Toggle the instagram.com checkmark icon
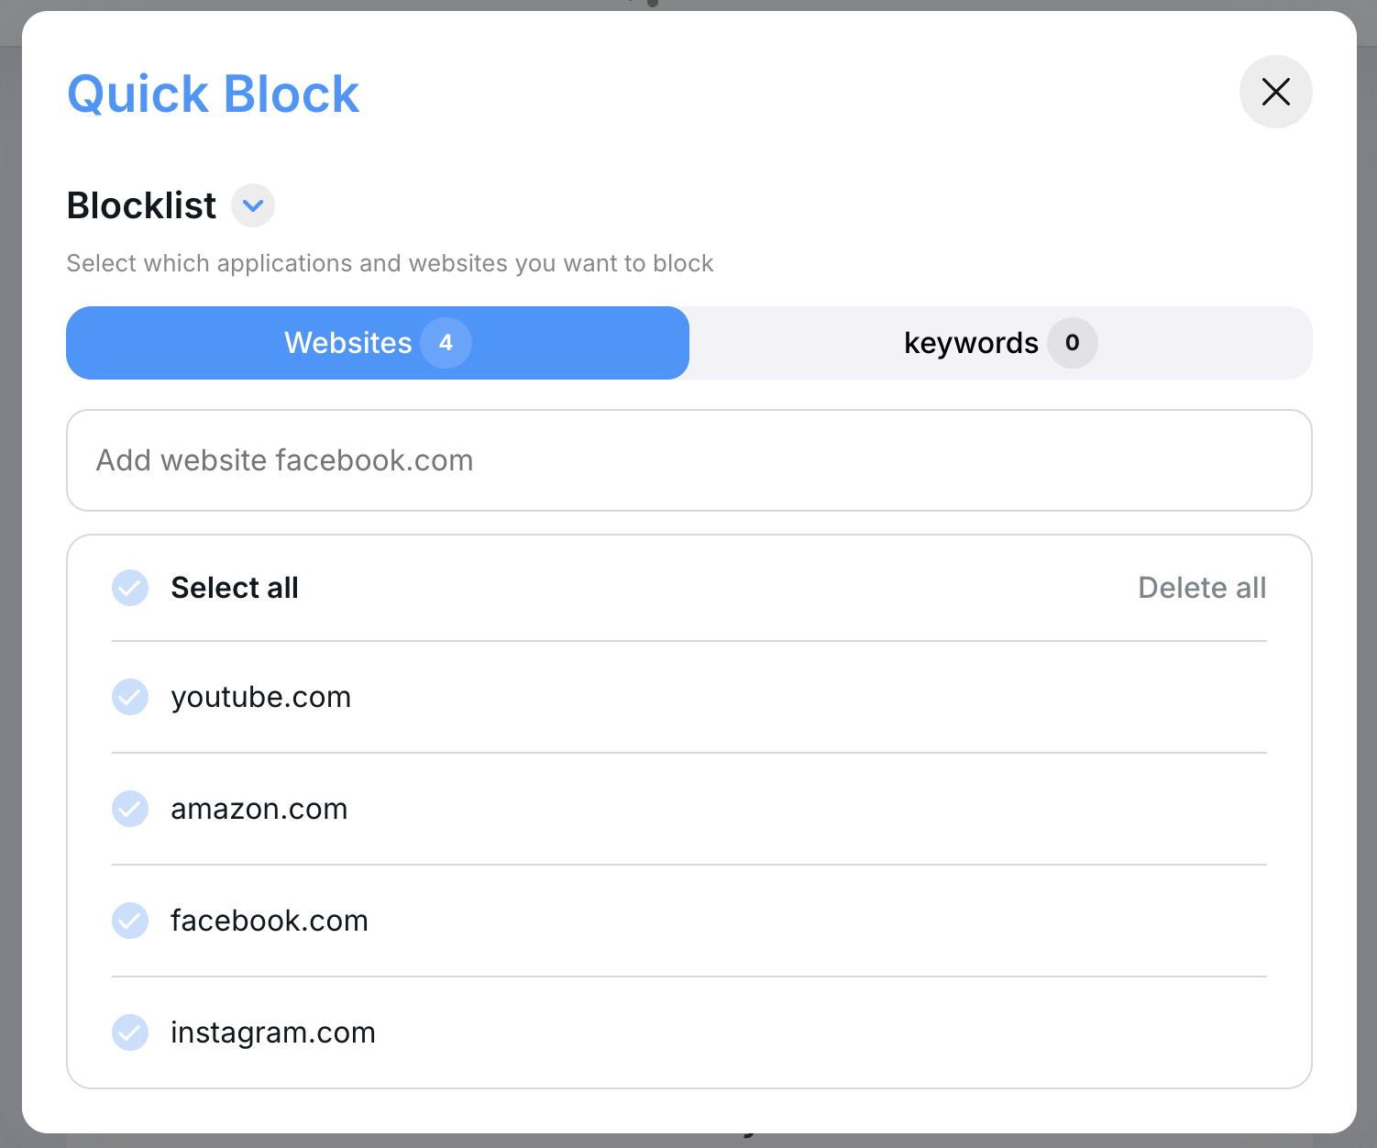The width and height of the screenshot is (1377, 1148). click(x=130, y=1032)
